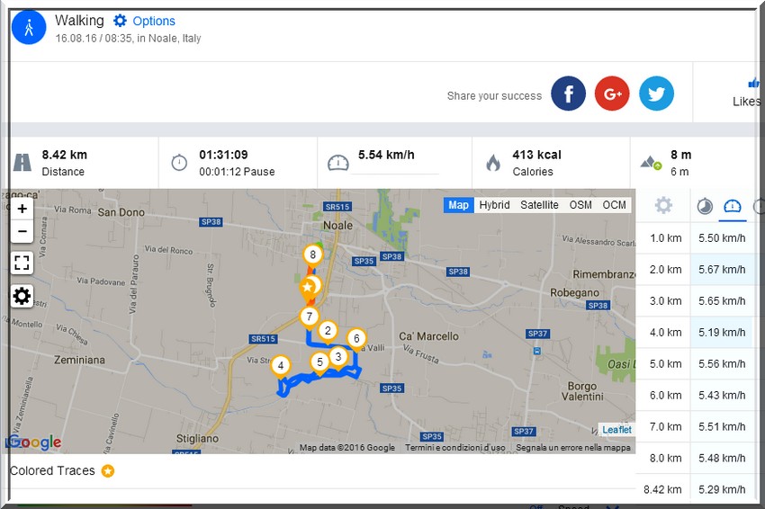Open the map's Termini e condizioni d'uso link
765x509 pixels.
[454, 448]
